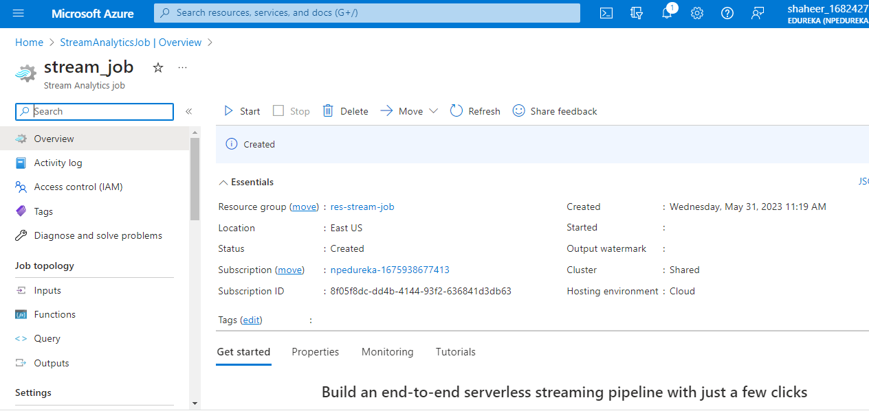Launch Azure Cloud Shell
Image resolution: width=869 pixels, height=411 pixels.
[x=606, y=13]
